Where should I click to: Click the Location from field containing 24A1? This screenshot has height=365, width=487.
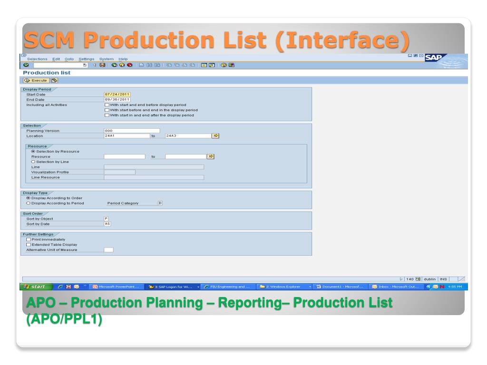coord(127,135)
